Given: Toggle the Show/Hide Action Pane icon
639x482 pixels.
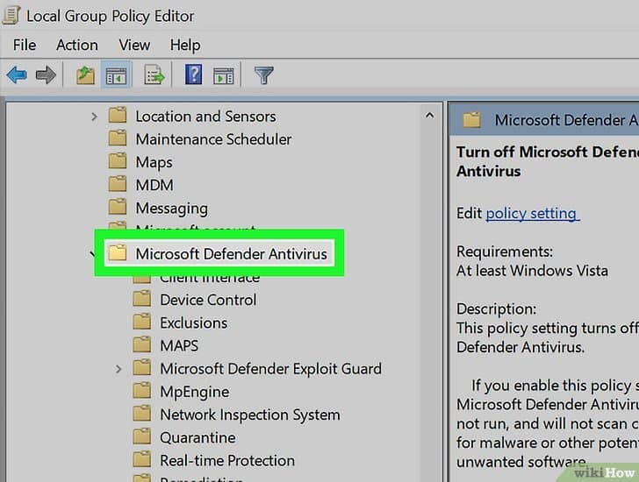Looking at the screenshot, I should [223, 76].
